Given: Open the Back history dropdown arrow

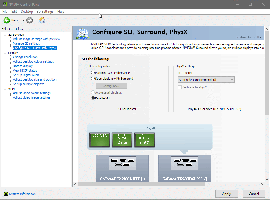Looking at the screenshot, I should point(23,20).
